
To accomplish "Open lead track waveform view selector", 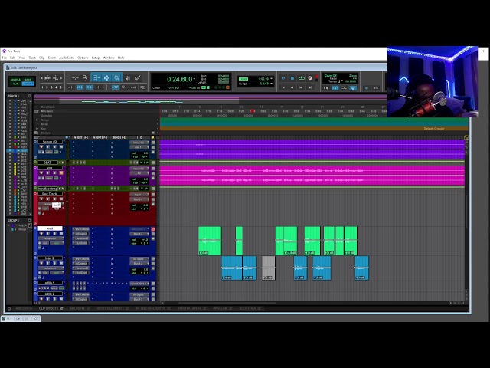I will tap(51, 238).
